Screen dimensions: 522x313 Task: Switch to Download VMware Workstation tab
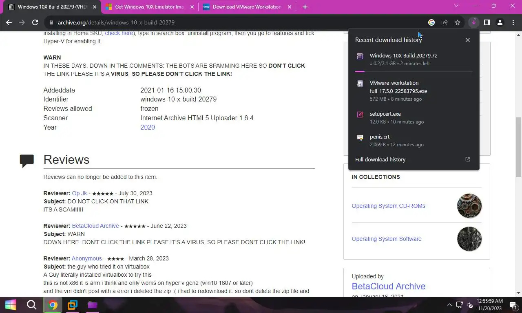pyautogui.click(x=247, y=7)
